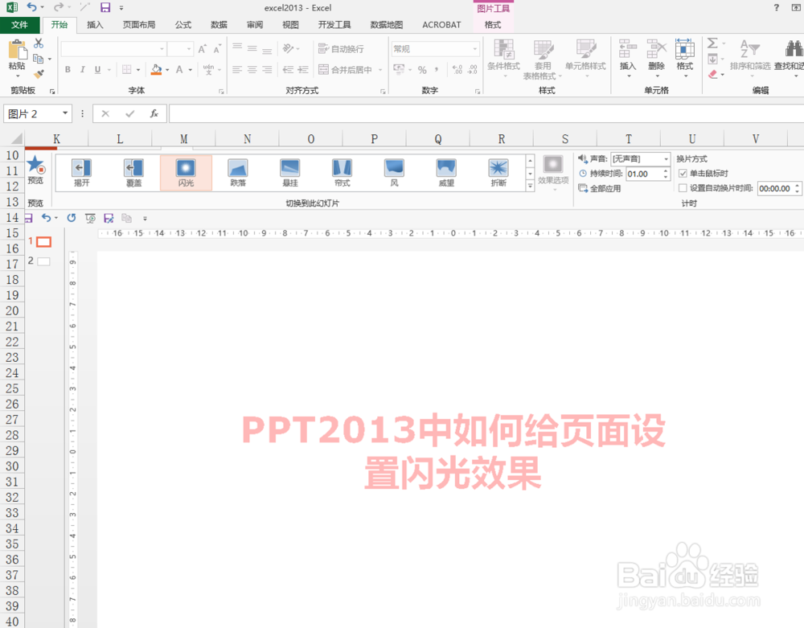Select the Uncover transition thumbnail
Screen dimensions: 804x628
coord(81,173)
